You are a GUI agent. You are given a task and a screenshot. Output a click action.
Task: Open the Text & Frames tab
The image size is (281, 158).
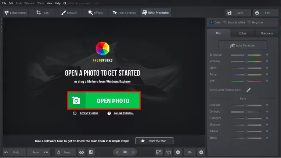click(124, 13)
